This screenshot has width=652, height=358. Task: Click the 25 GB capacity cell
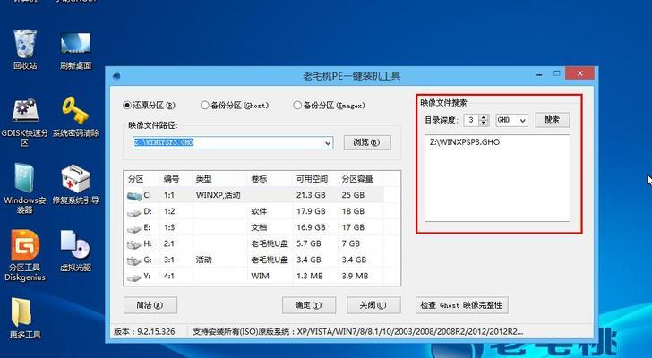[353, 195]
